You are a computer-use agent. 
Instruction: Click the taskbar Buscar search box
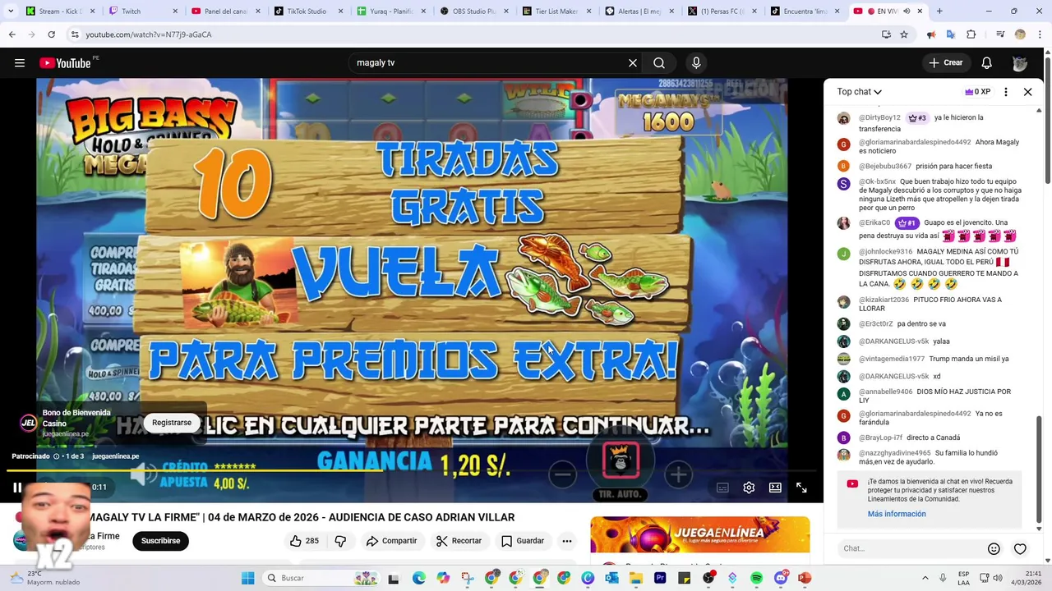tap(322, 578)
